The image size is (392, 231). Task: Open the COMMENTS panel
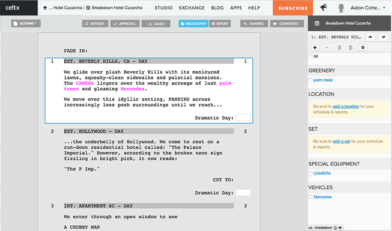pyautogui.click(x=287, y=24)
